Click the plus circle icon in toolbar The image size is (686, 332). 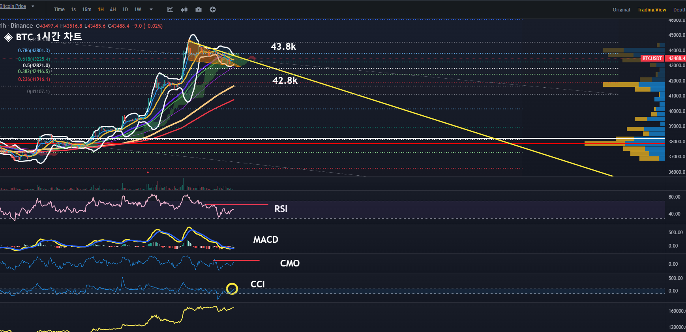[213, 9]
